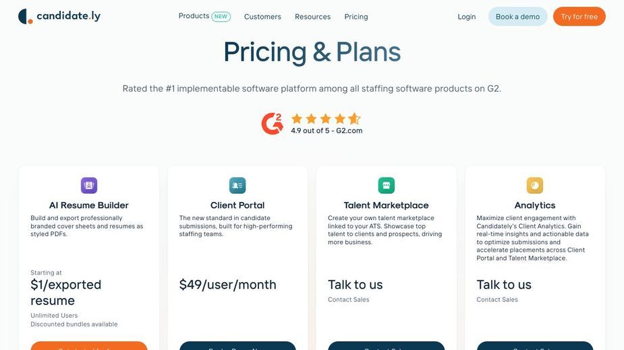Click the Book a demo button
Image resolution: width=624 pixels, height=350 pixels.
tap(517, 17)
